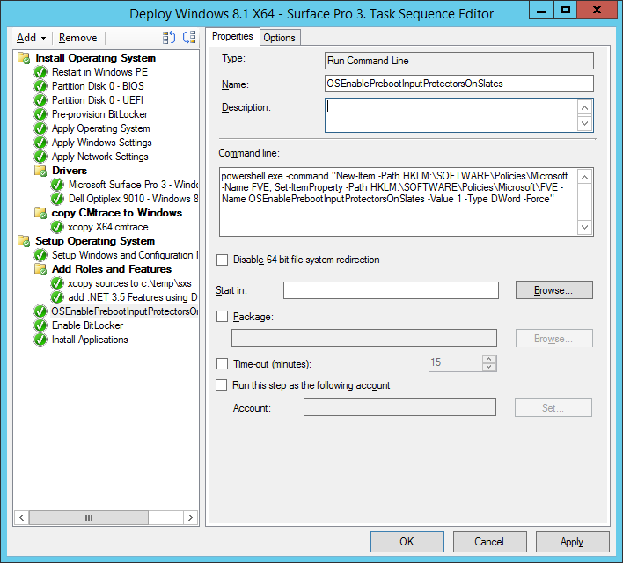Viewport: 623px width, 563px height.
Task: Click the tree horizontal scrollbar right arrow
Action: click(190, 518)
